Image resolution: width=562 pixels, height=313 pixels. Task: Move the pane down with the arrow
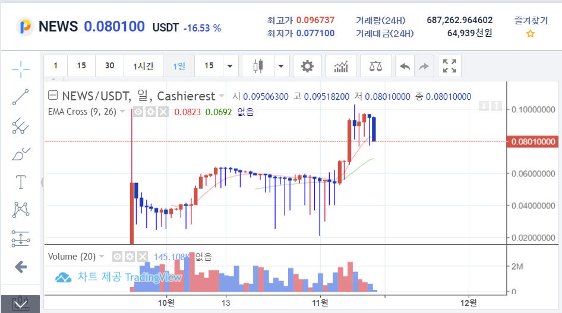point(484,106)
